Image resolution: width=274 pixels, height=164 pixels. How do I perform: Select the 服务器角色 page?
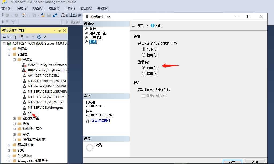coord(97,33)
